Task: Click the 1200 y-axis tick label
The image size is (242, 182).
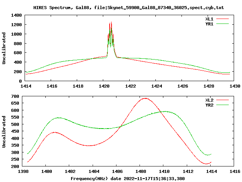Action: coord(16,25)
